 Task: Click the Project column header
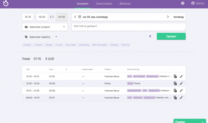point(108,69)
